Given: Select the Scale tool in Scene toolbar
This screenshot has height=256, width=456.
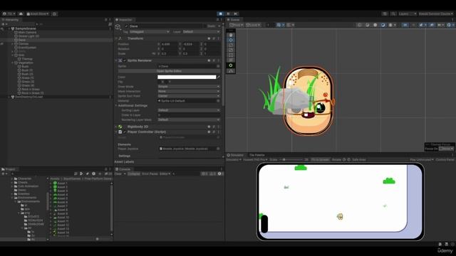Looking at the screenshot, I should (231, 50).
